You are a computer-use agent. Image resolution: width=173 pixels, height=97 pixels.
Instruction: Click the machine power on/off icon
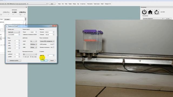pyautogui.click(x=144, y=12)
